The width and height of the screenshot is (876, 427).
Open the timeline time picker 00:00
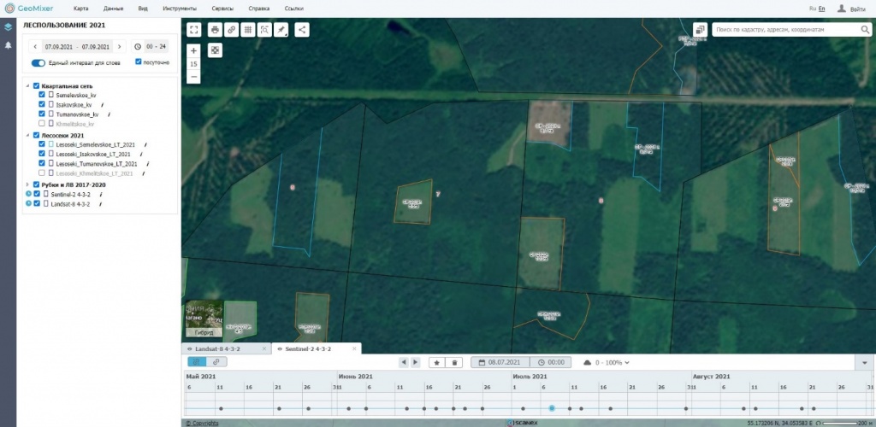click(x=551, y=362)
